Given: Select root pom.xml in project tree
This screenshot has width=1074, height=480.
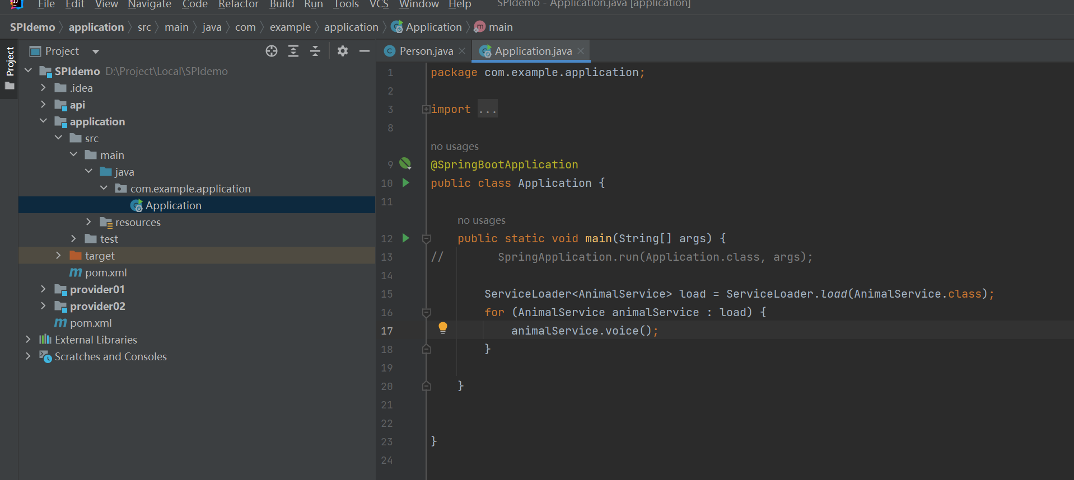Looking at the screenshot, I should coord(91,323).
